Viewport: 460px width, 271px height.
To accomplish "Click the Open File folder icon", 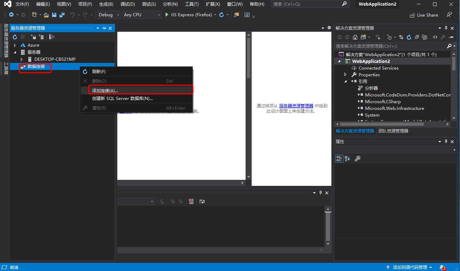I will (x=46, y=15).
